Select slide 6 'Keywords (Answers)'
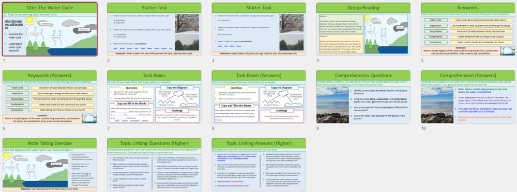The image size is (517, 192). click(x=50, y=97)
